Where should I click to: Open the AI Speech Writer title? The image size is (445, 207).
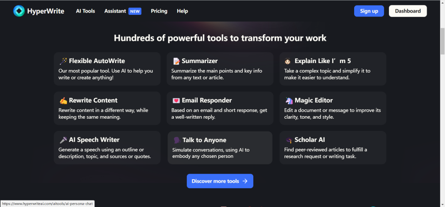(x=94, y=140)
